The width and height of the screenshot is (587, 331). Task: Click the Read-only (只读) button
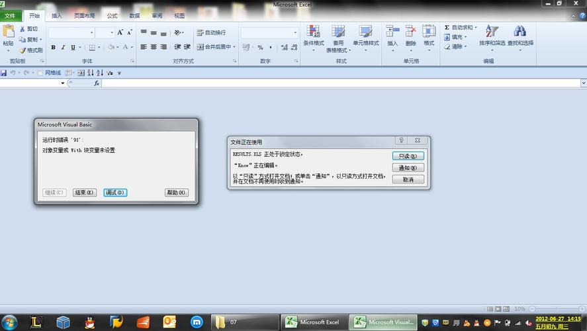tap(408, 156)
